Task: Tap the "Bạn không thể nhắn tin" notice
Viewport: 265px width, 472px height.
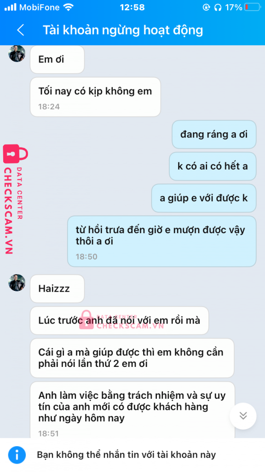Action: (126, 455)
